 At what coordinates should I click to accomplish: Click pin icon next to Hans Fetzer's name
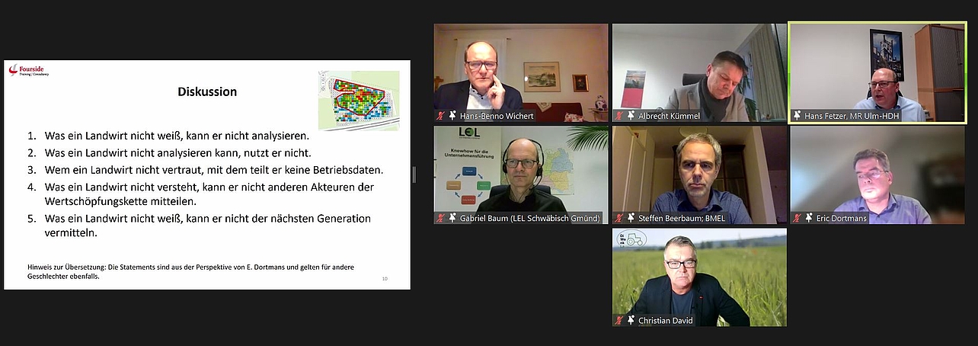(x=797, y=116)
